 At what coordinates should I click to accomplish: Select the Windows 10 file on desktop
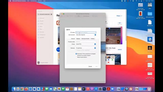pos(150,22)
